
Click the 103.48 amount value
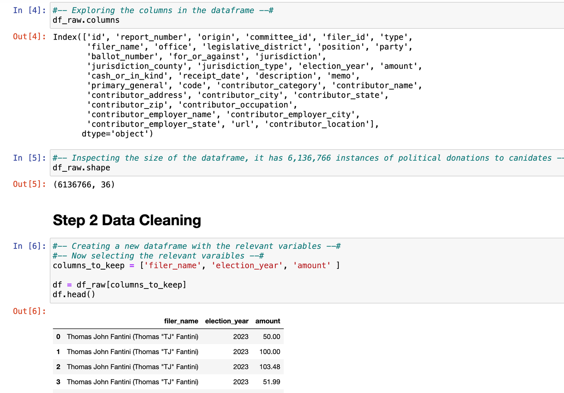pos(270,367)
